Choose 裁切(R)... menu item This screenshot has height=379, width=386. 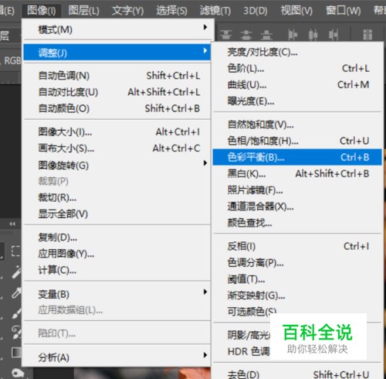click(117, 198)
